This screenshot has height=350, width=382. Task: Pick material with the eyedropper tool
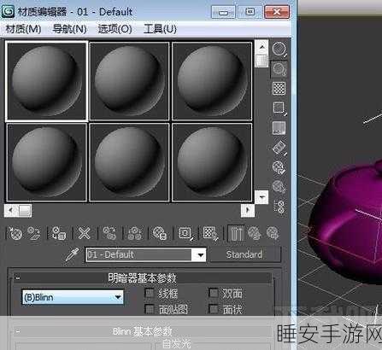click(72, 254)
